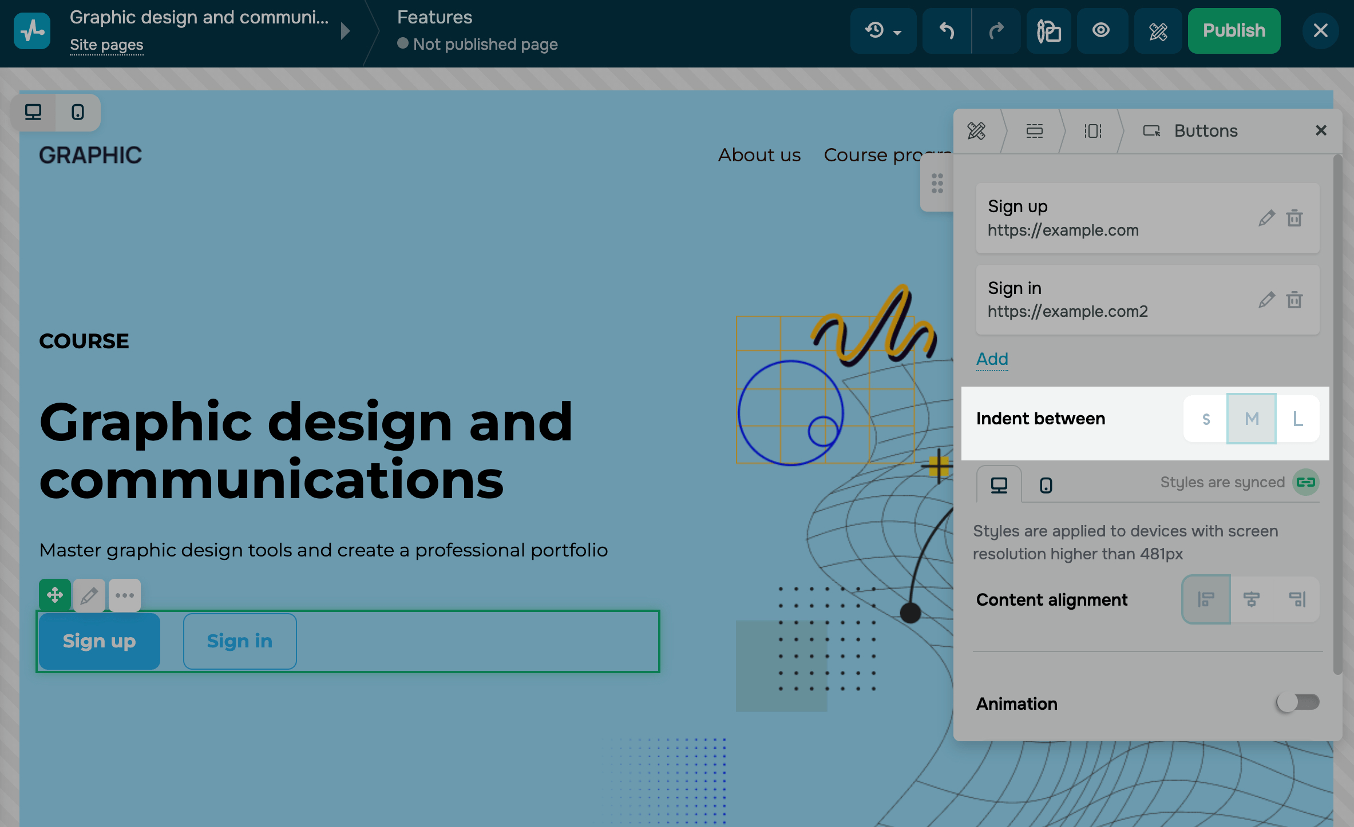This screenshot has width=1354, height=827.
Task: Switch to mobile styles tab in panel
Action: [x=1046, y=485]
